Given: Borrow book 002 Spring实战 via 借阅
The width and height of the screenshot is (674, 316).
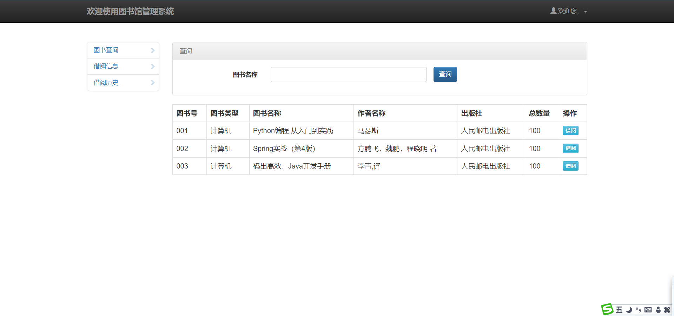Looking at the screenshot, I should click(x=570, y=148).
